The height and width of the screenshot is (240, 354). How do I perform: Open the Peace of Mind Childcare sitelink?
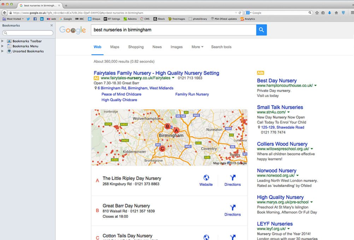click(122, 94)
